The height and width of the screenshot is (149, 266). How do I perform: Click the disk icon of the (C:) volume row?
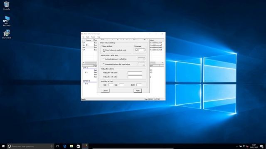tap(84, 45)
